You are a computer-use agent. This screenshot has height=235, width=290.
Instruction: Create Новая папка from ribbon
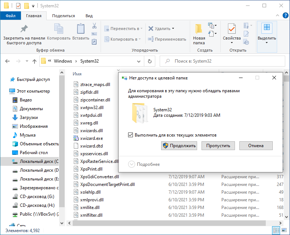(x=199, y=33)
